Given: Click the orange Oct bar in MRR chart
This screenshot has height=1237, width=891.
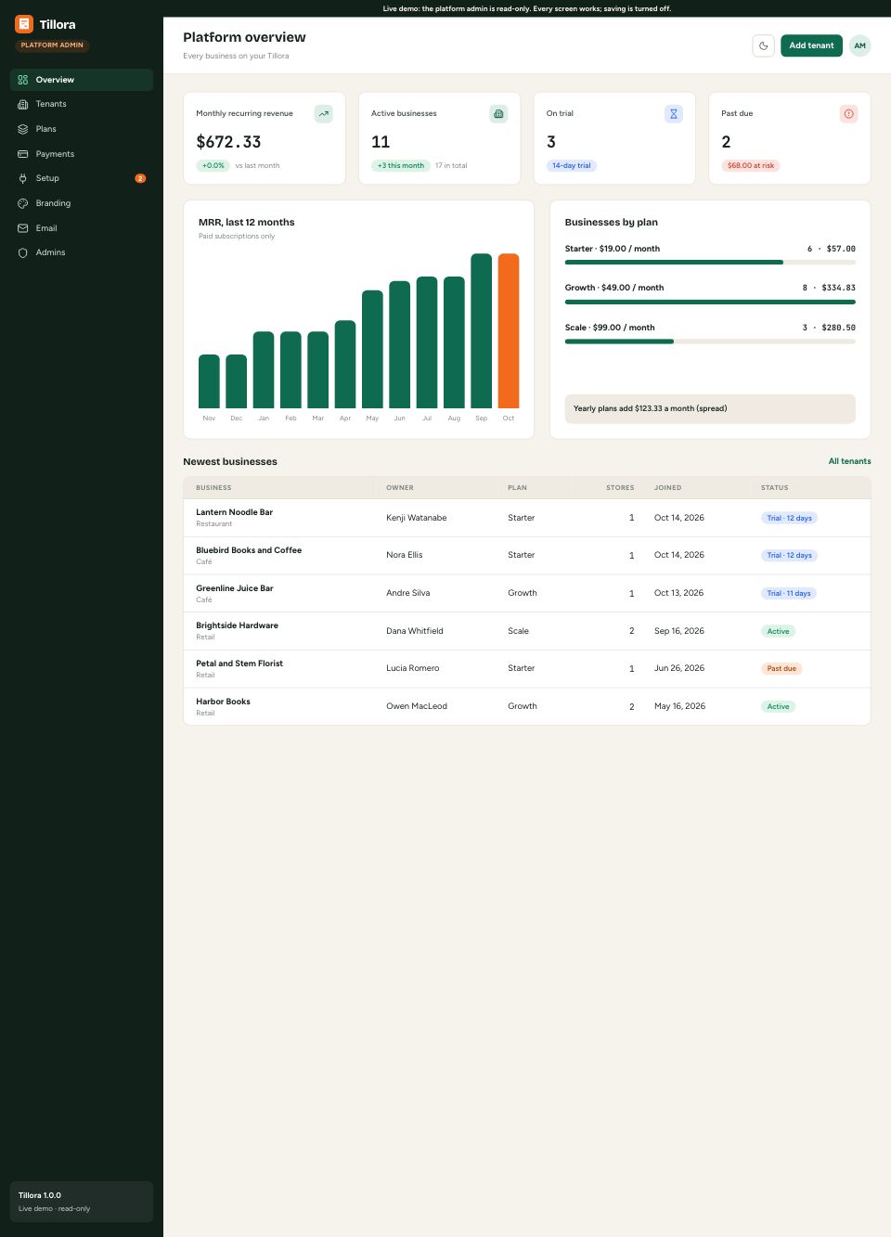Looking at the screenshot, I should (509, 330).
